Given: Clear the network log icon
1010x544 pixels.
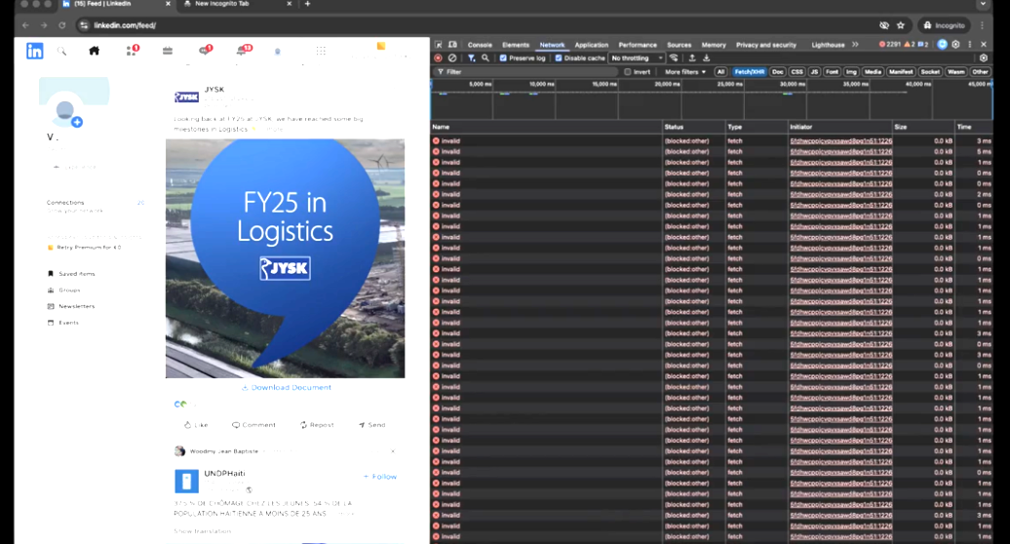Looking at the screenshot, I should (x=452, y=58).
